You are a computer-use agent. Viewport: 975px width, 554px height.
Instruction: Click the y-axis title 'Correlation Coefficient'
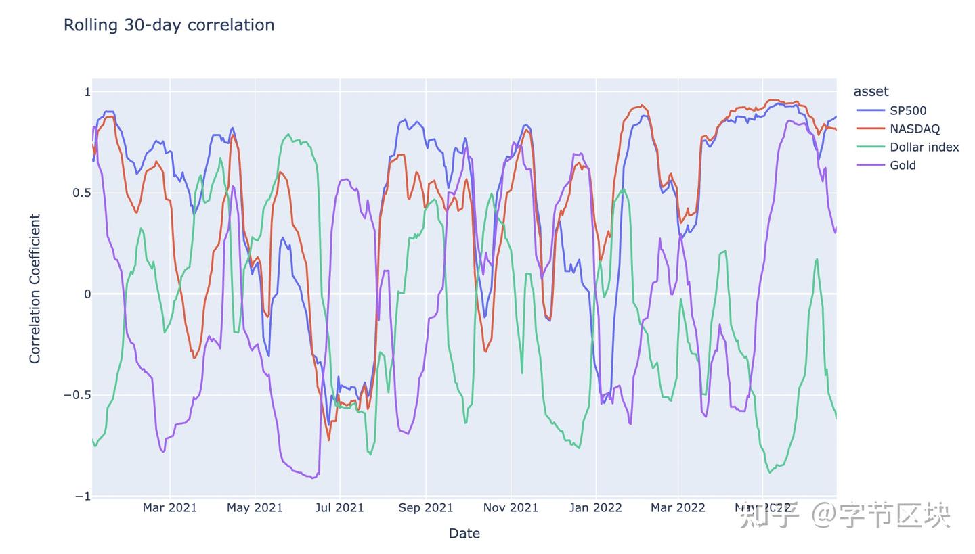click(35, 289)
